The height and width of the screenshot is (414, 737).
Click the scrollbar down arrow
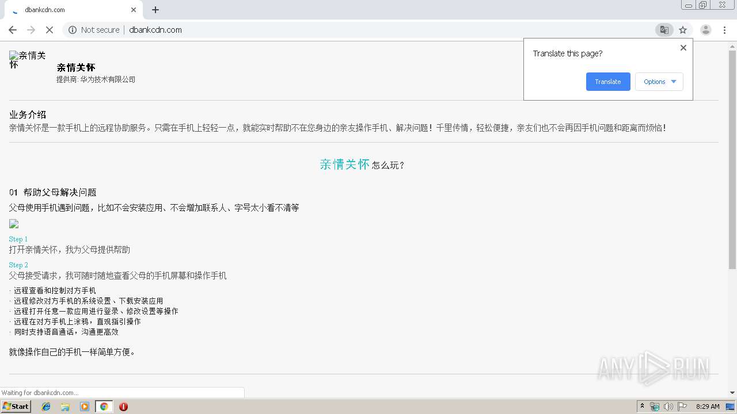pyautogui.click(x=732, y=393)
